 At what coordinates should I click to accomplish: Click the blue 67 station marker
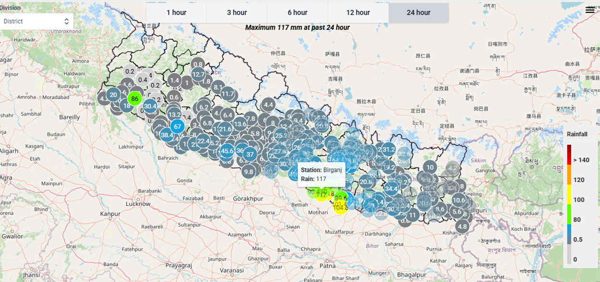pos(177,127)
